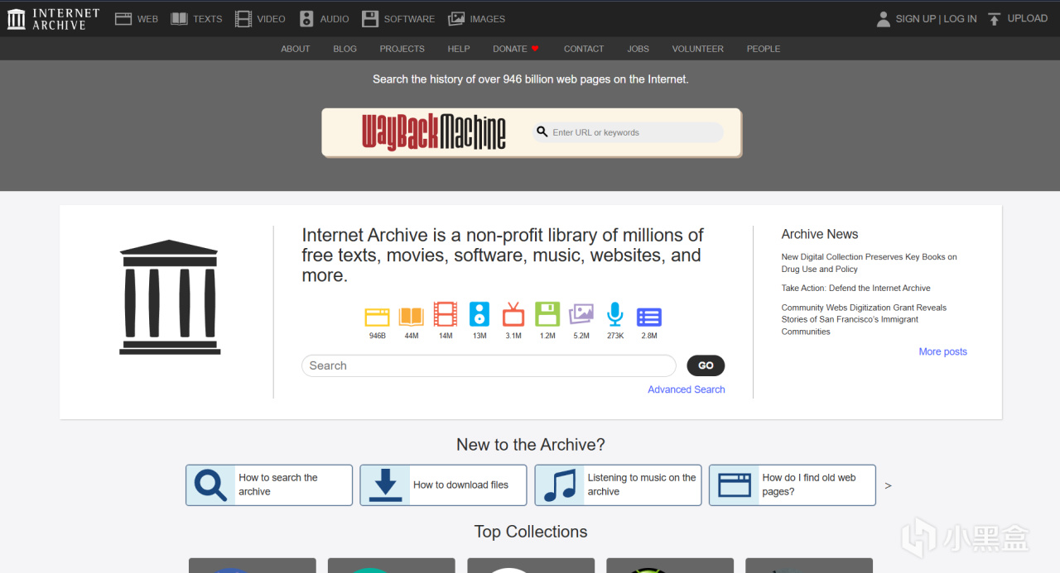Image resolution: width=1060 pixels, height=573 pixels.
Task: Click the Wayback Machine logo
Action: [434, 132]
